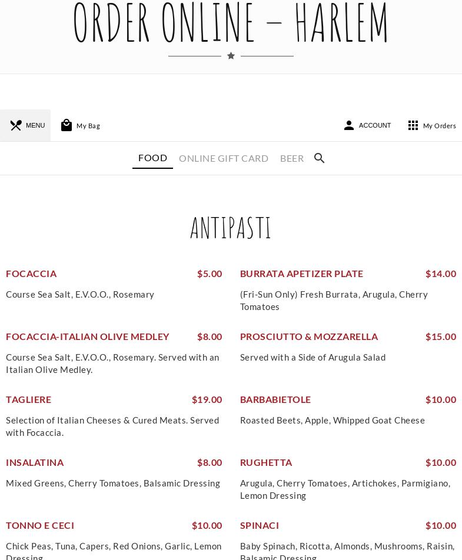Select the Beer tab
The height and width of the screenshot is (560, 462).
(292, 158)
